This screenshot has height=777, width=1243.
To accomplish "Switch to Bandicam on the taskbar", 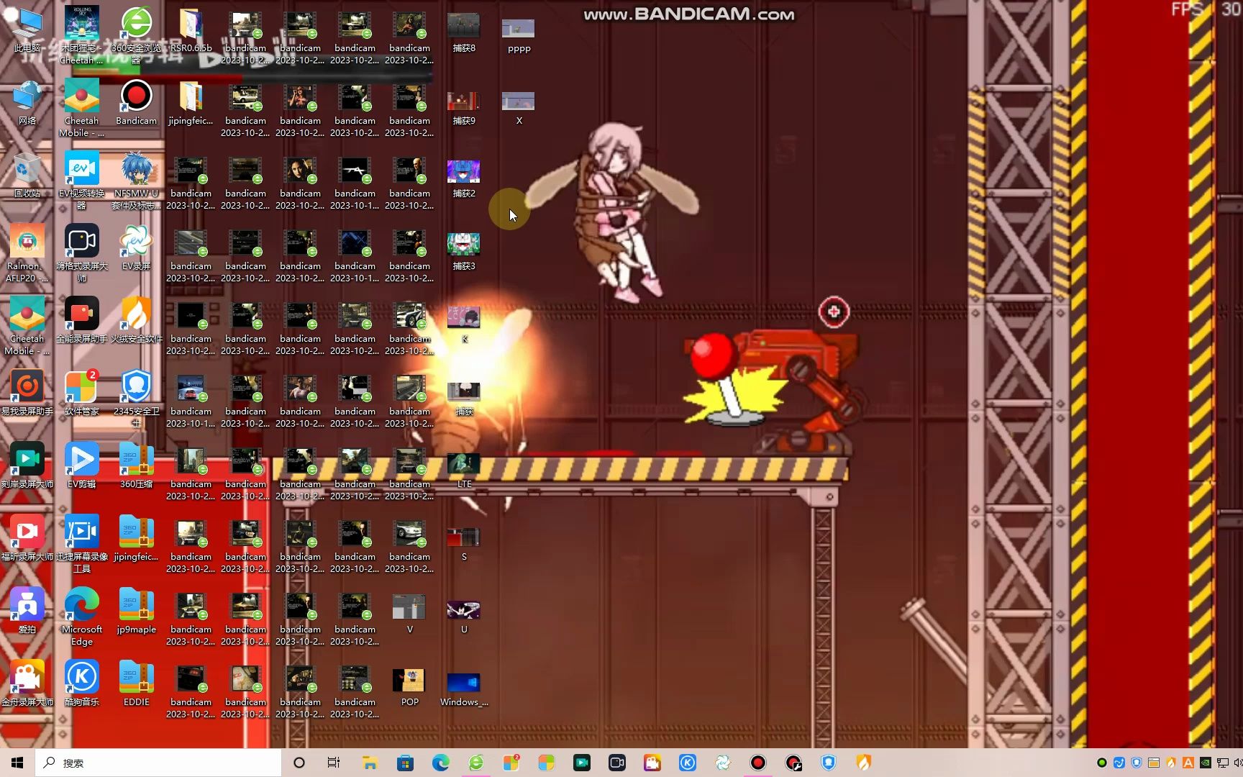I will click(x=758, y=763).
